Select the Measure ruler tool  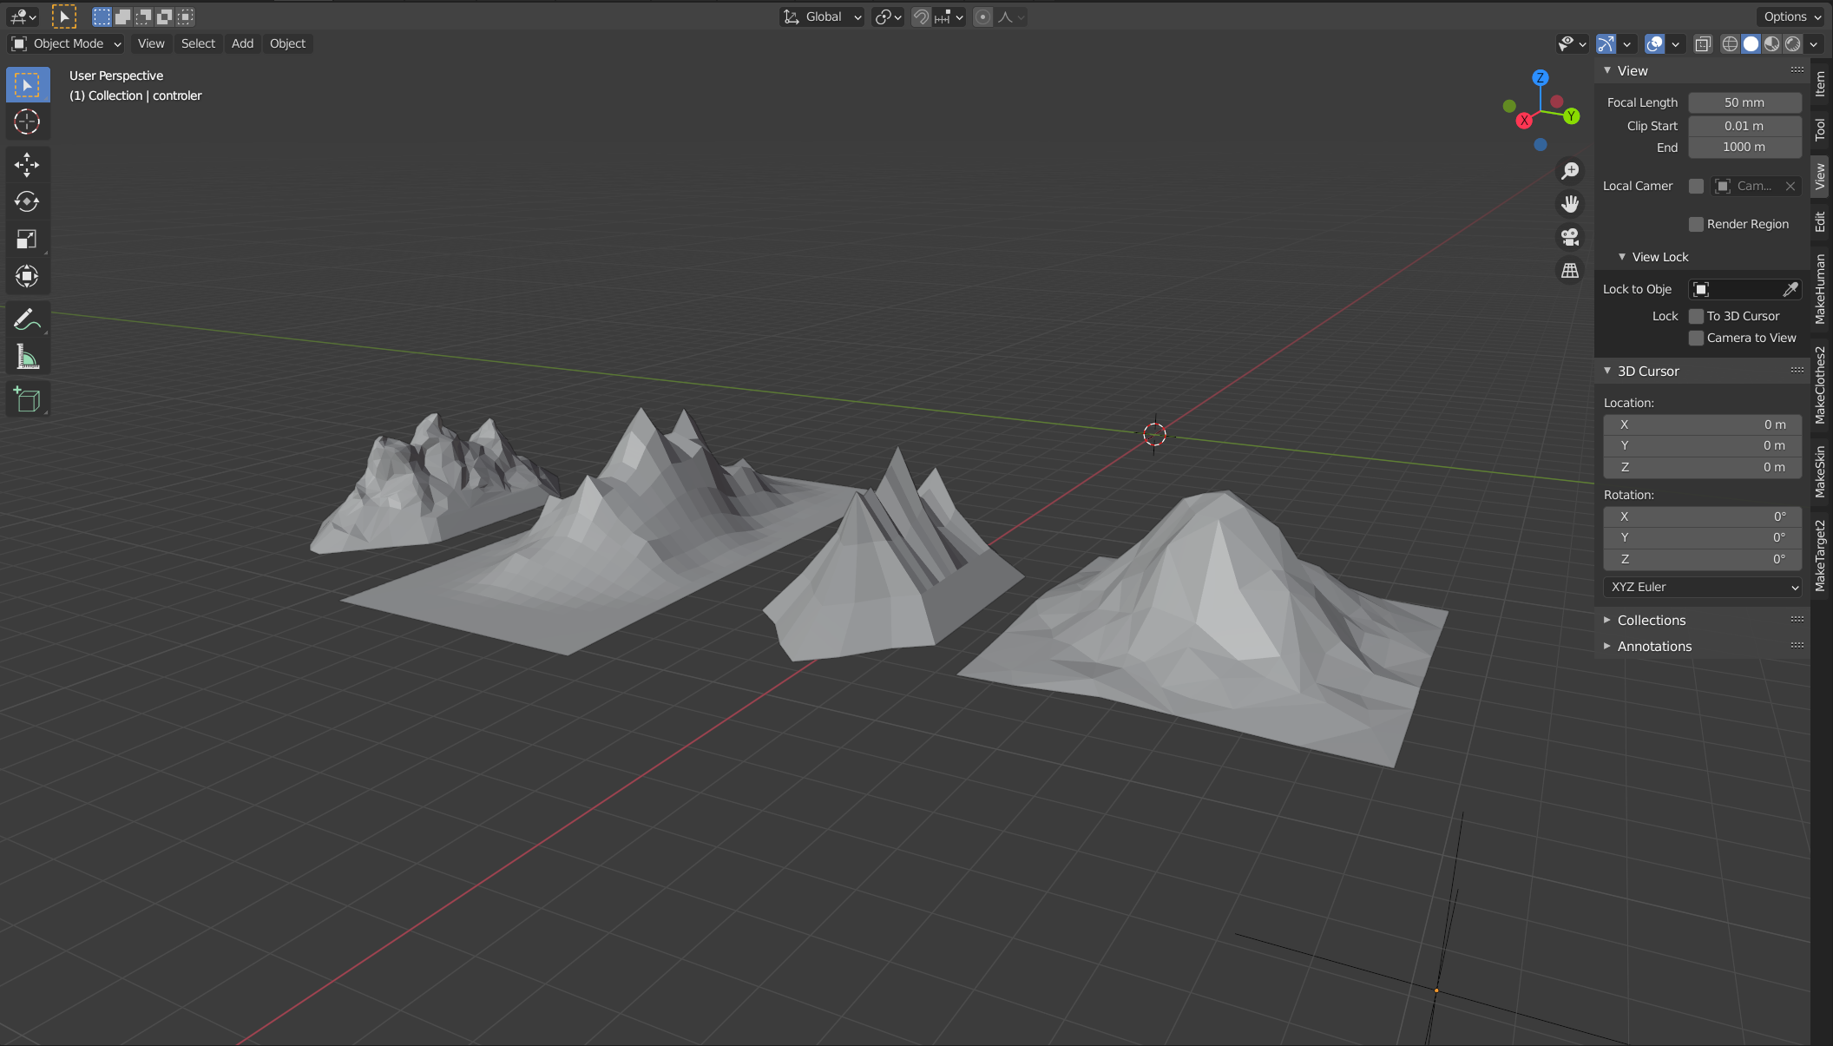27,358
